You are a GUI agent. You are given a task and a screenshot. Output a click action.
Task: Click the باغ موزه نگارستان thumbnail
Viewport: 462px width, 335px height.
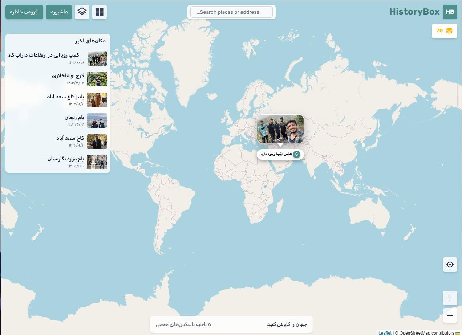coord(97,162)
